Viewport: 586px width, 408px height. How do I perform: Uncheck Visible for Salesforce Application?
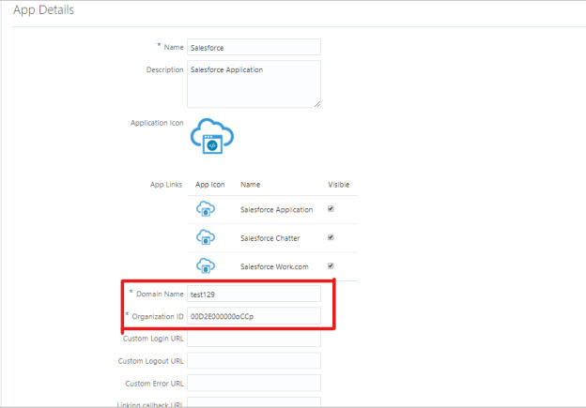pyautogui.click(x=331, y=209)
